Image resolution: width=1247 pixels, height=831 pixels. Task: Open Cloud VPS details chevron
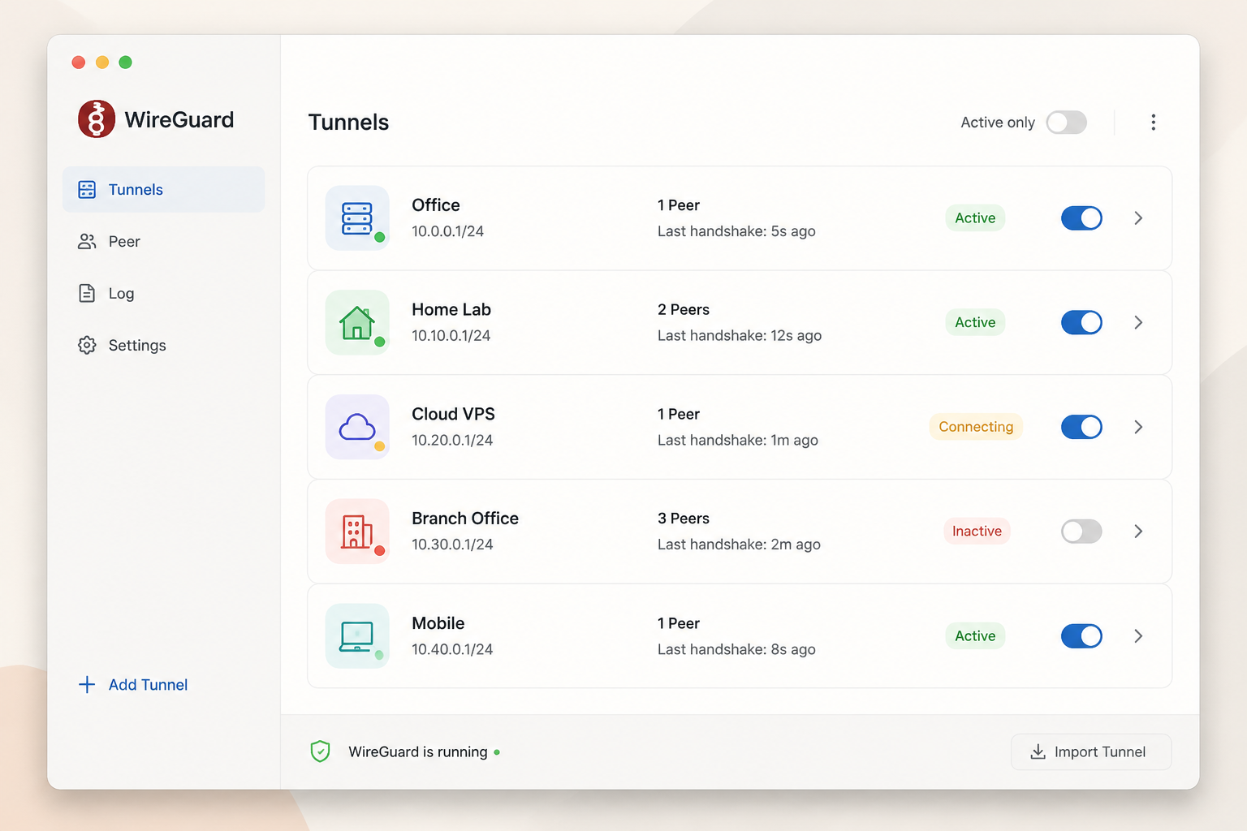tap(1138, 427)
